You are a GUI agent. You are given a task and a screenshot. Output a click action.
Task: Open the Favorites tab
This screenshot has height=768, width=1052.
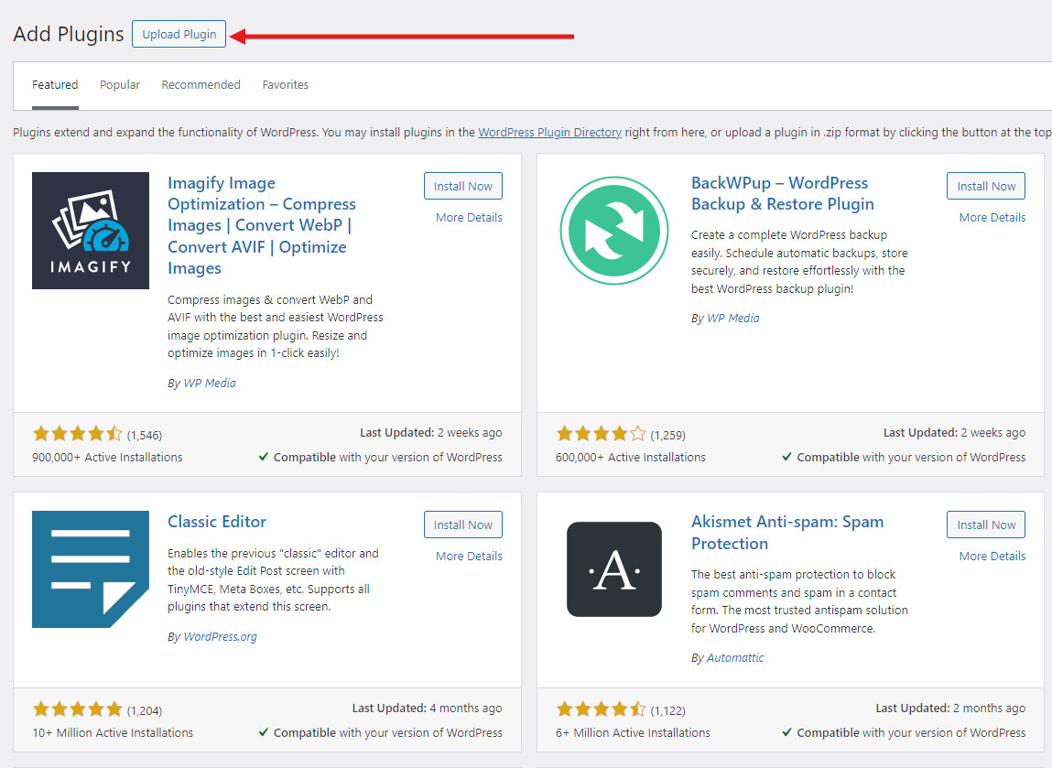pyautogui.click(x=285, y=84)
